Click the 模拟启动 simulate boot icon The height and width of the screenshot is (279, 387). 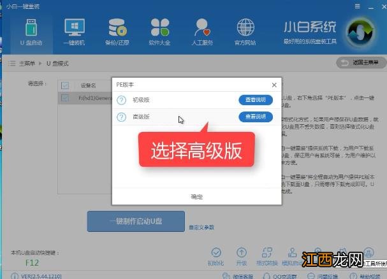click(292, 253)
